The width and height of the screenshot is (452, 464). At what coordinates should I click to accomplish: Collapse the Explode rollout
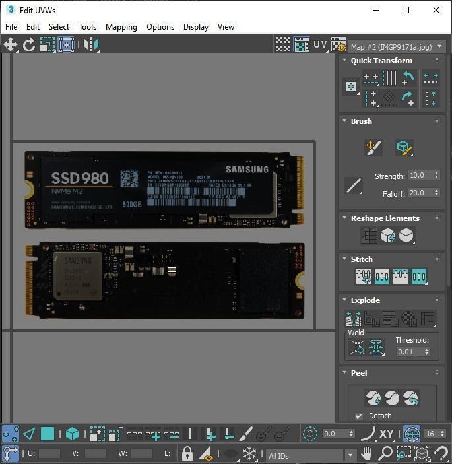pyautogui.click(x=344, y=300)
